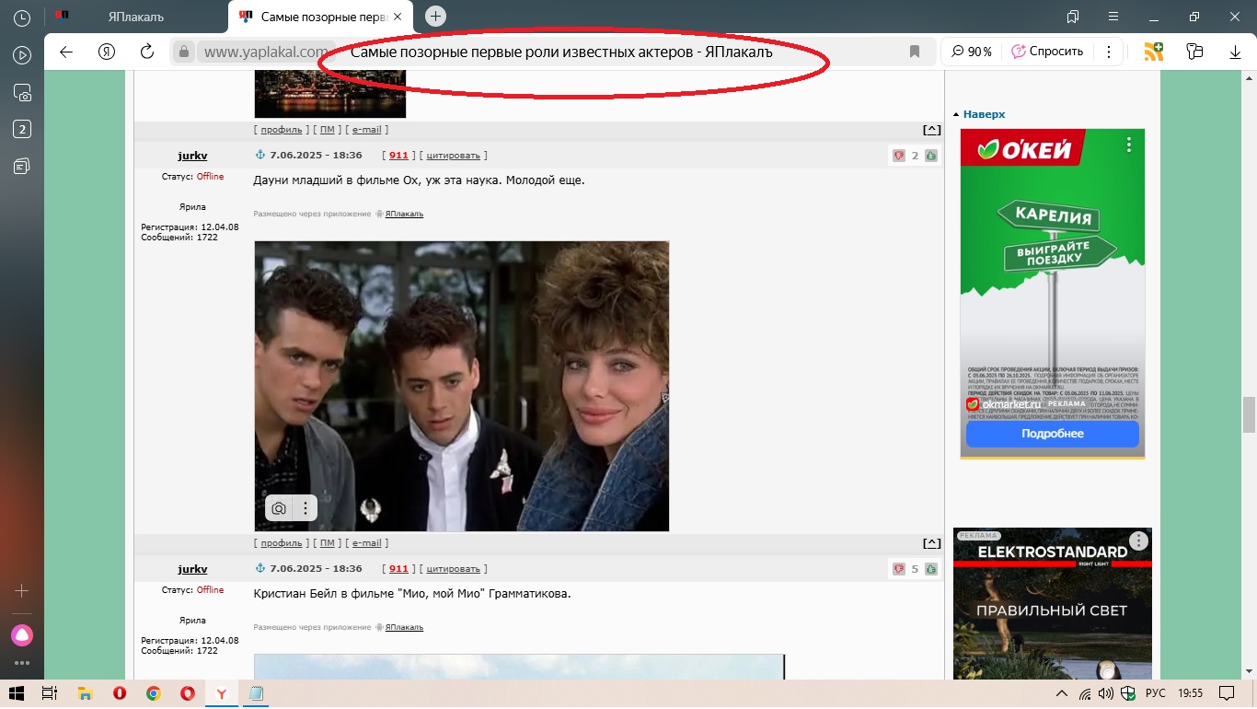Click 911 link in Дауни младший post
Image resolution: width=1257 pixels, height=709 pixels.
pos(398,156)
